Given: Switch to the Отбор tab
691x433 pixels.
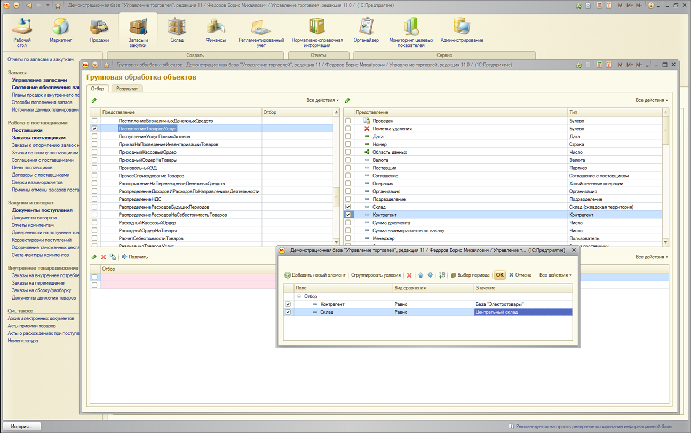Looking at the screenshot, I should pyautogui.click(x=98, y=89).
